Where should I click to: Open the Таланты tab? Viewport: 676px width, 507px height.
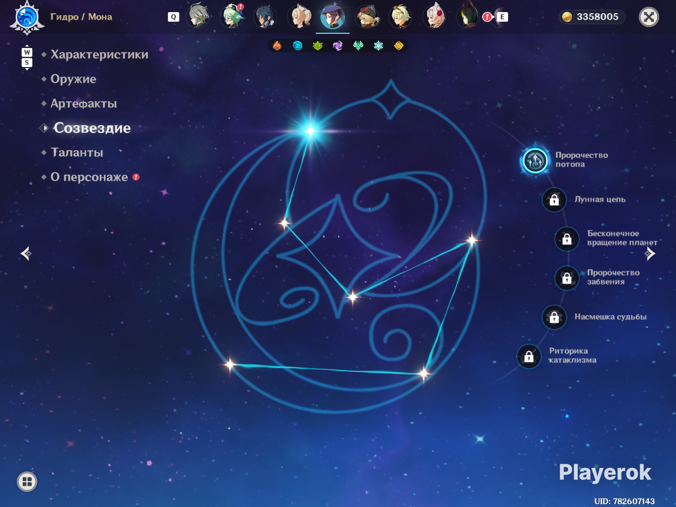click(77, 153)
